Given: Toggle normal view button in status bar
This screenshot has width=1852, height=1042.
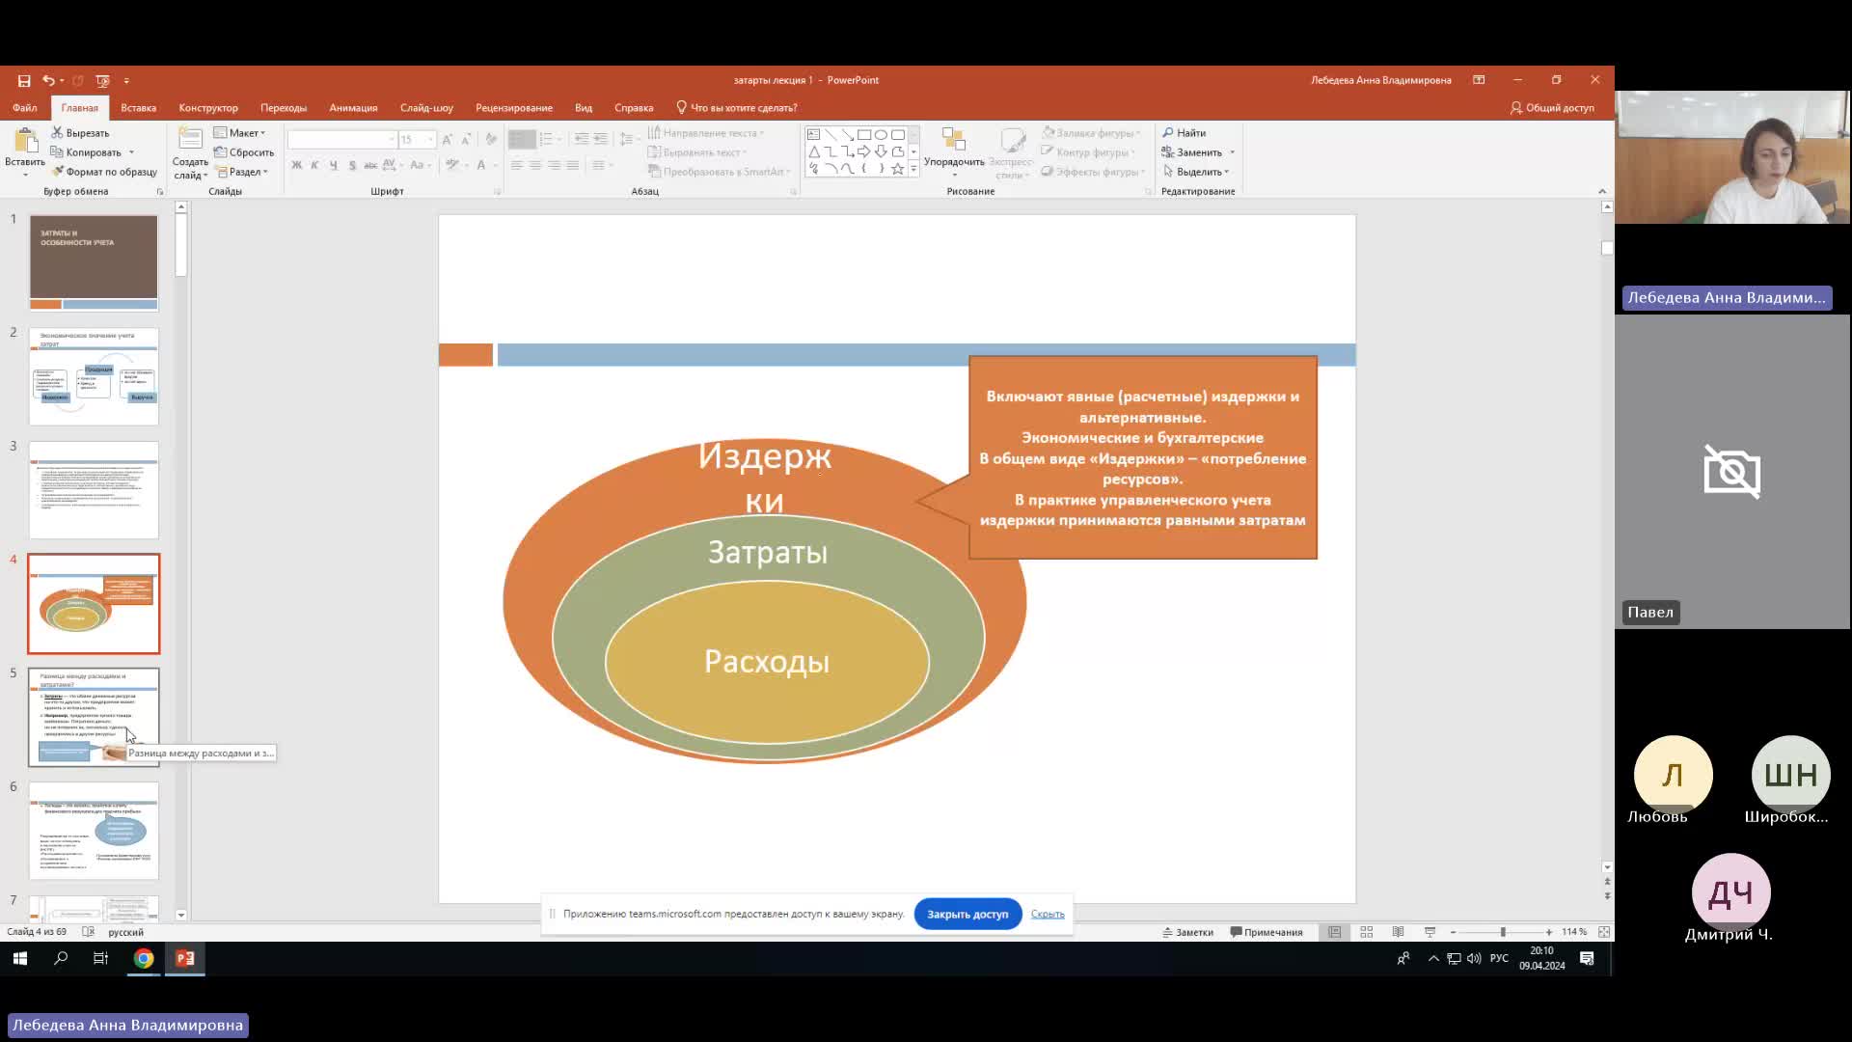Looking at the screenshot, I should (x=1334, y=932).
